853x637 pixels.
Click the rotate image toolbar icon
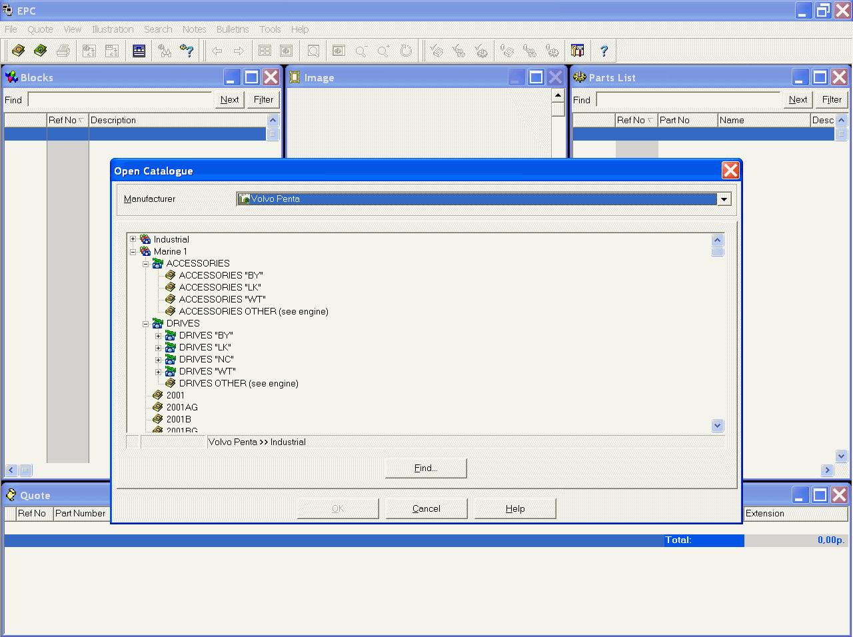pyautogui.click(x=406, y=51)
